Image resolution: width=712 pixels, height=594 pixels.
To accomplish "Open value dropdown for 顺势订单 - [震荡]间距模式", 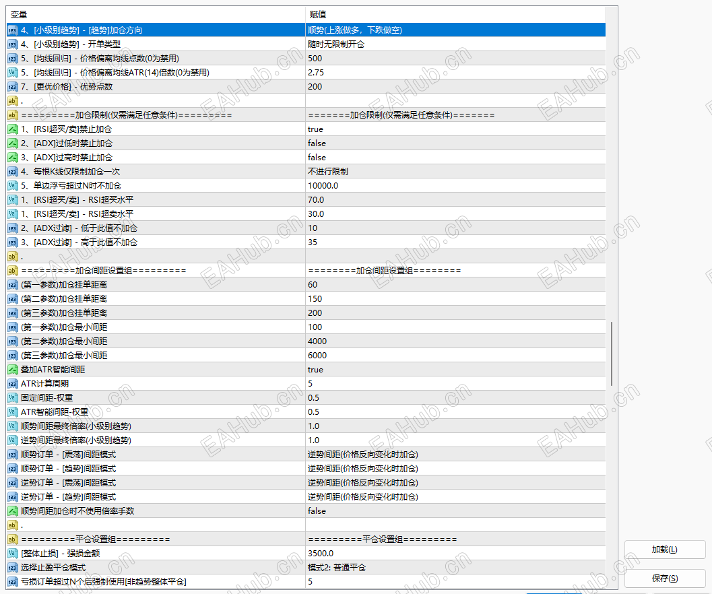I will click(x=455, y=455).
